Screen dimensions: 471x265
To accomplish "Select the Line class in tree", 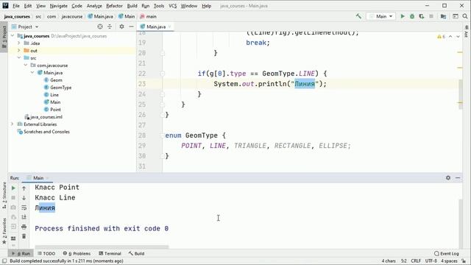I will point(52,95).
